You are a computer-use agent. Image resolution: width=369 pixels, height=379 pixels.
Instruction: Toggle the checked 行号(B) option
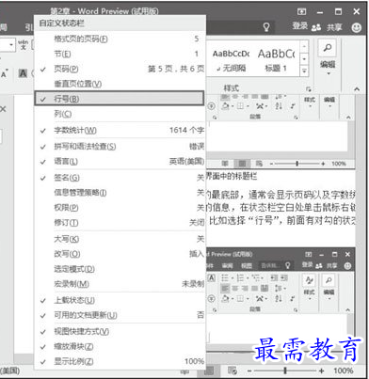coord(120,99)
